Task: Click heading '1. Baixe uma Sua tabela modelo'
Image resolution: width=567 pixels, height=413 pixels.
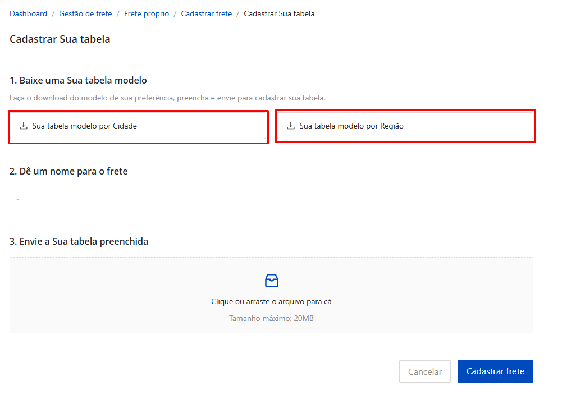Action: pyautogui.click(x=78, y=80)
